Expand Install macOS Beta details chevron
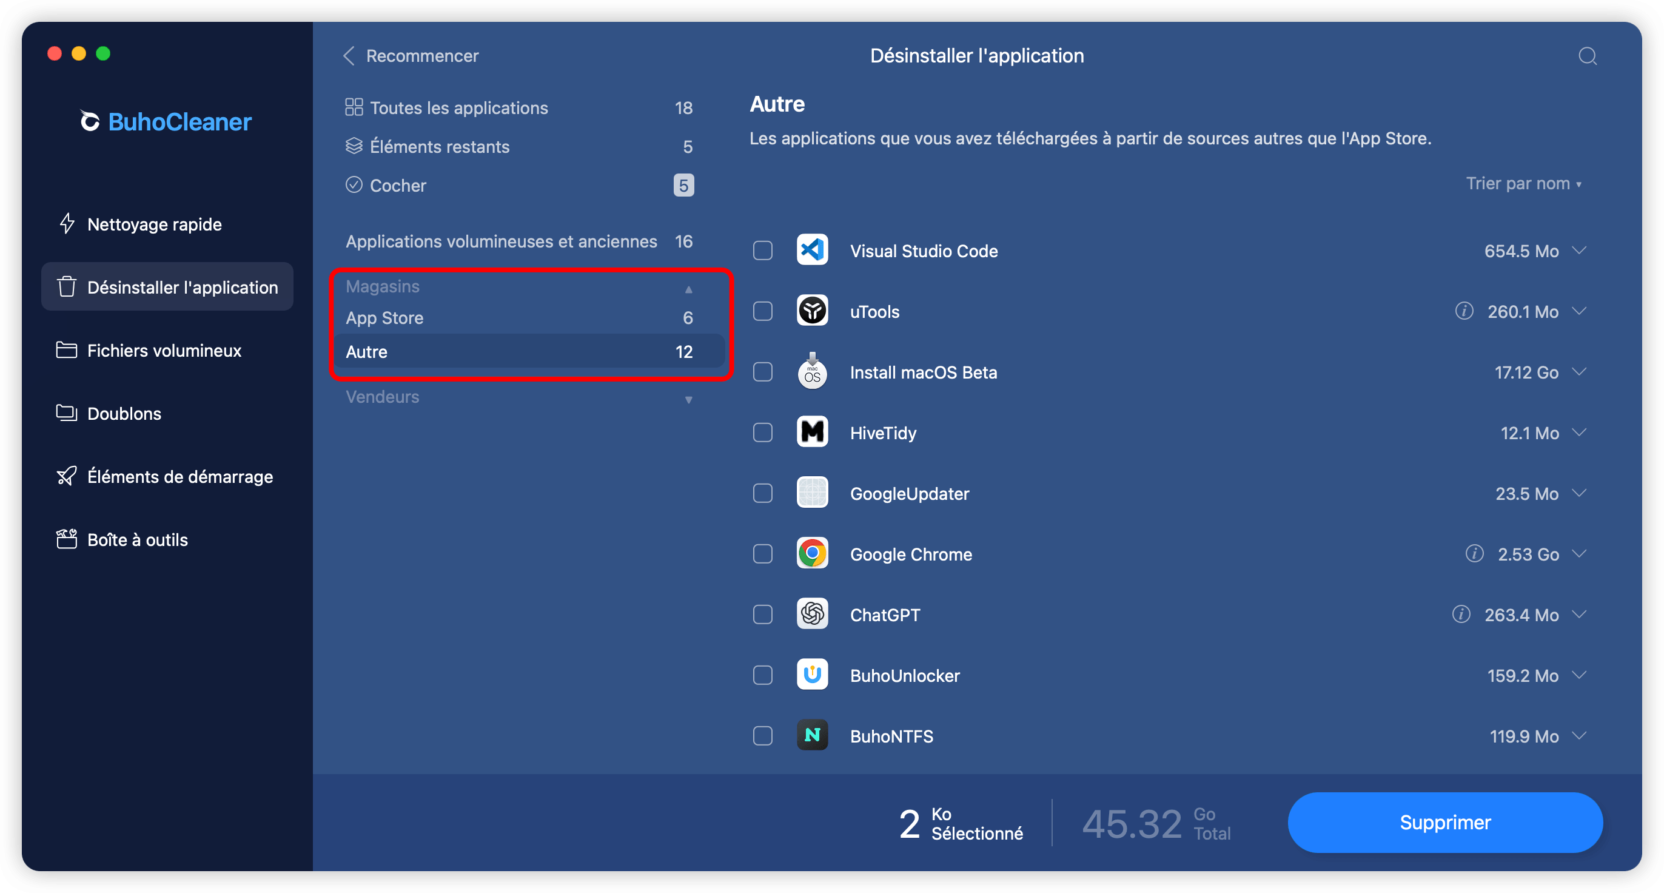The image size is (1664, 893). (x=1578, y=371)
